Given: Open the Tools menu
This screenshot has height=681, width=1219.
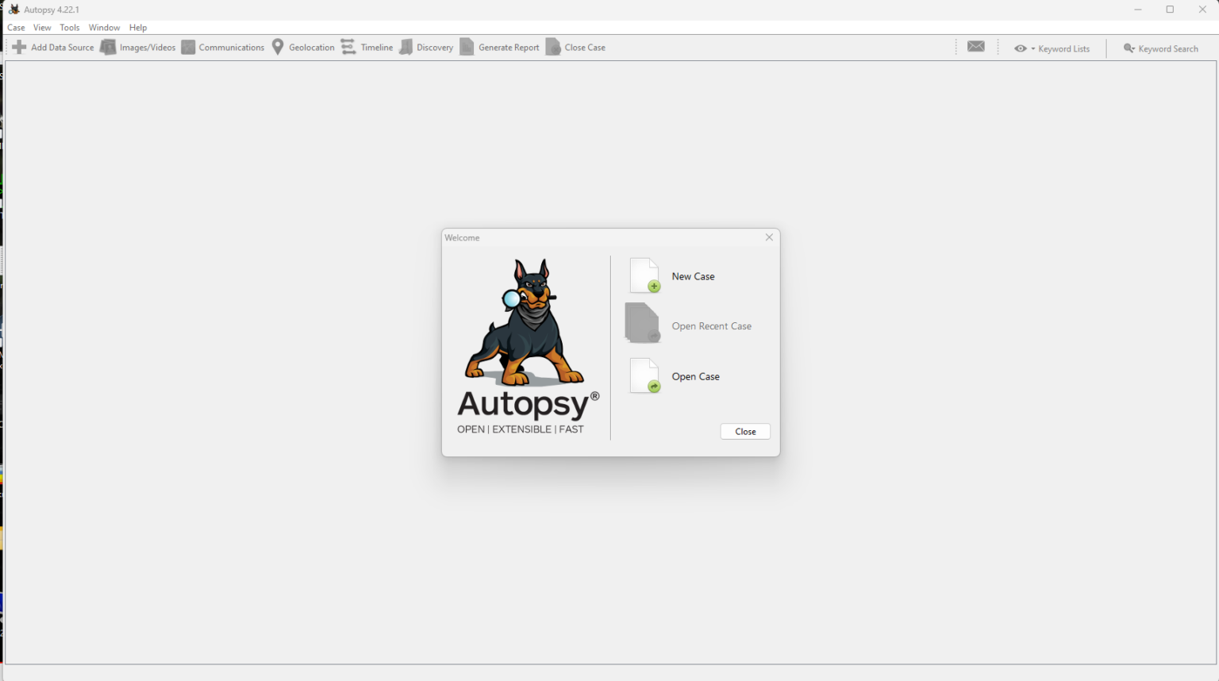Looking at the screenshot, I should [x=69, y=27].
